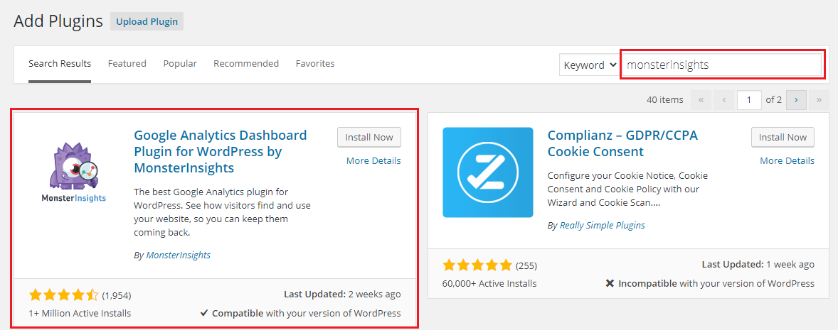Go to next results page arrow

pos(796,99)
